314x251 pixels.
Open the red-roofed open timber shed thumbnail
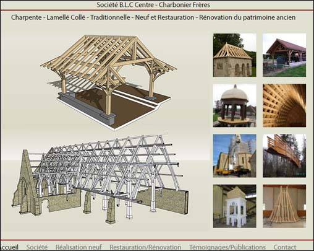[x=284, y=55]
